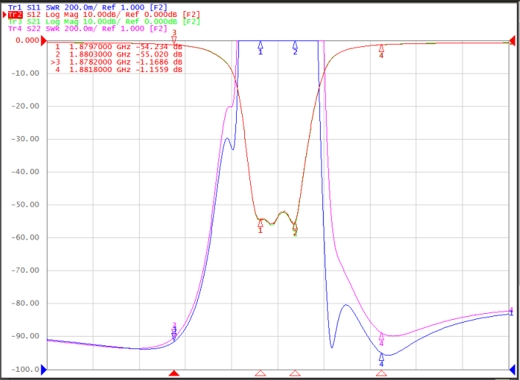Click the first outlined red triangle on bottom axis
Viewport: 520px width, 380px height.
(x=260, y=373)
